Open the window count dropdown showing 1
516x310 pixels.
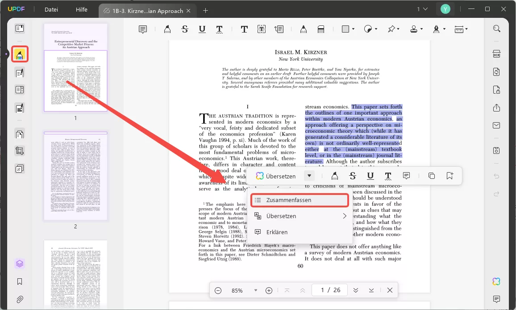coord(422,9)
